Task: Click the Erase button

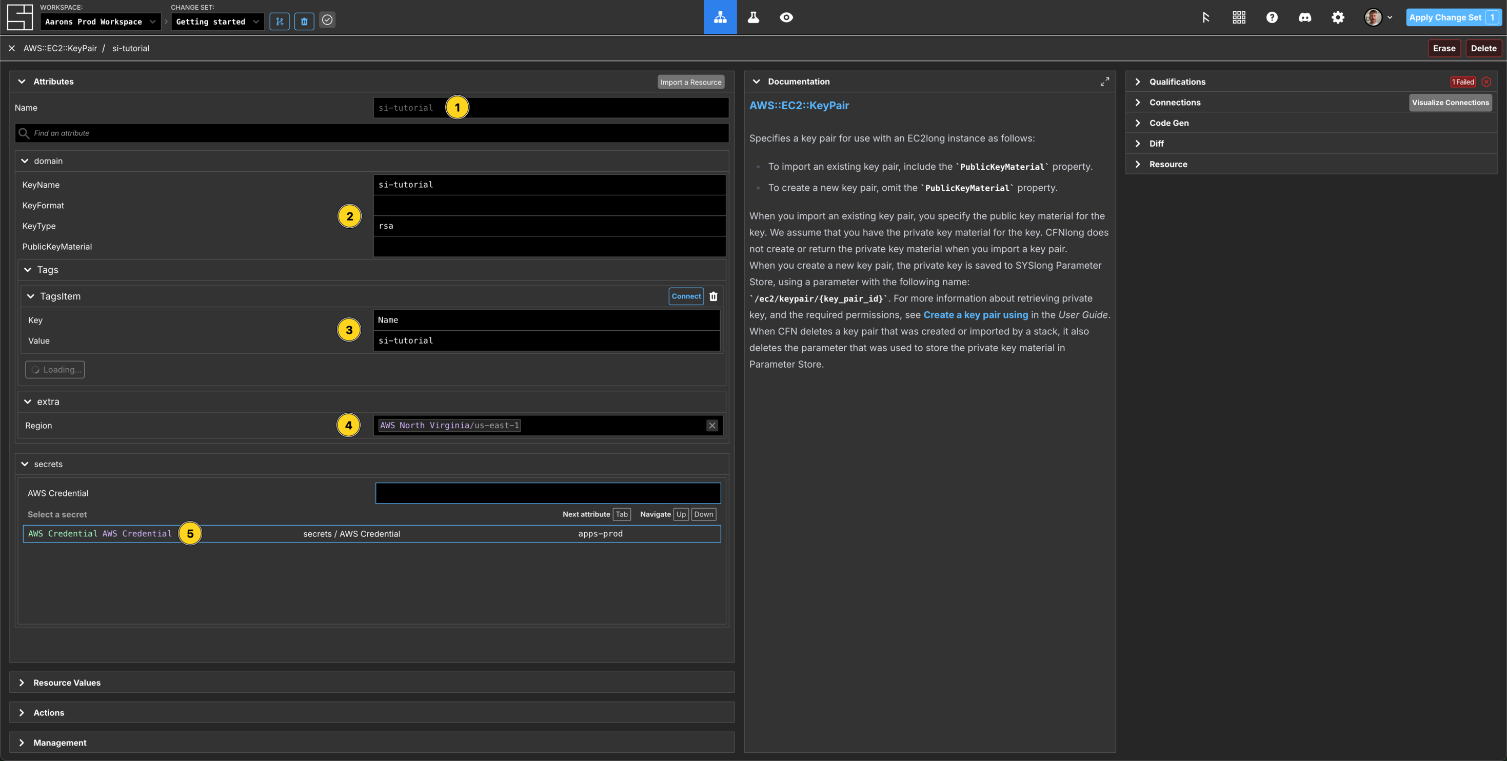Action: (x=1444, y=48)
